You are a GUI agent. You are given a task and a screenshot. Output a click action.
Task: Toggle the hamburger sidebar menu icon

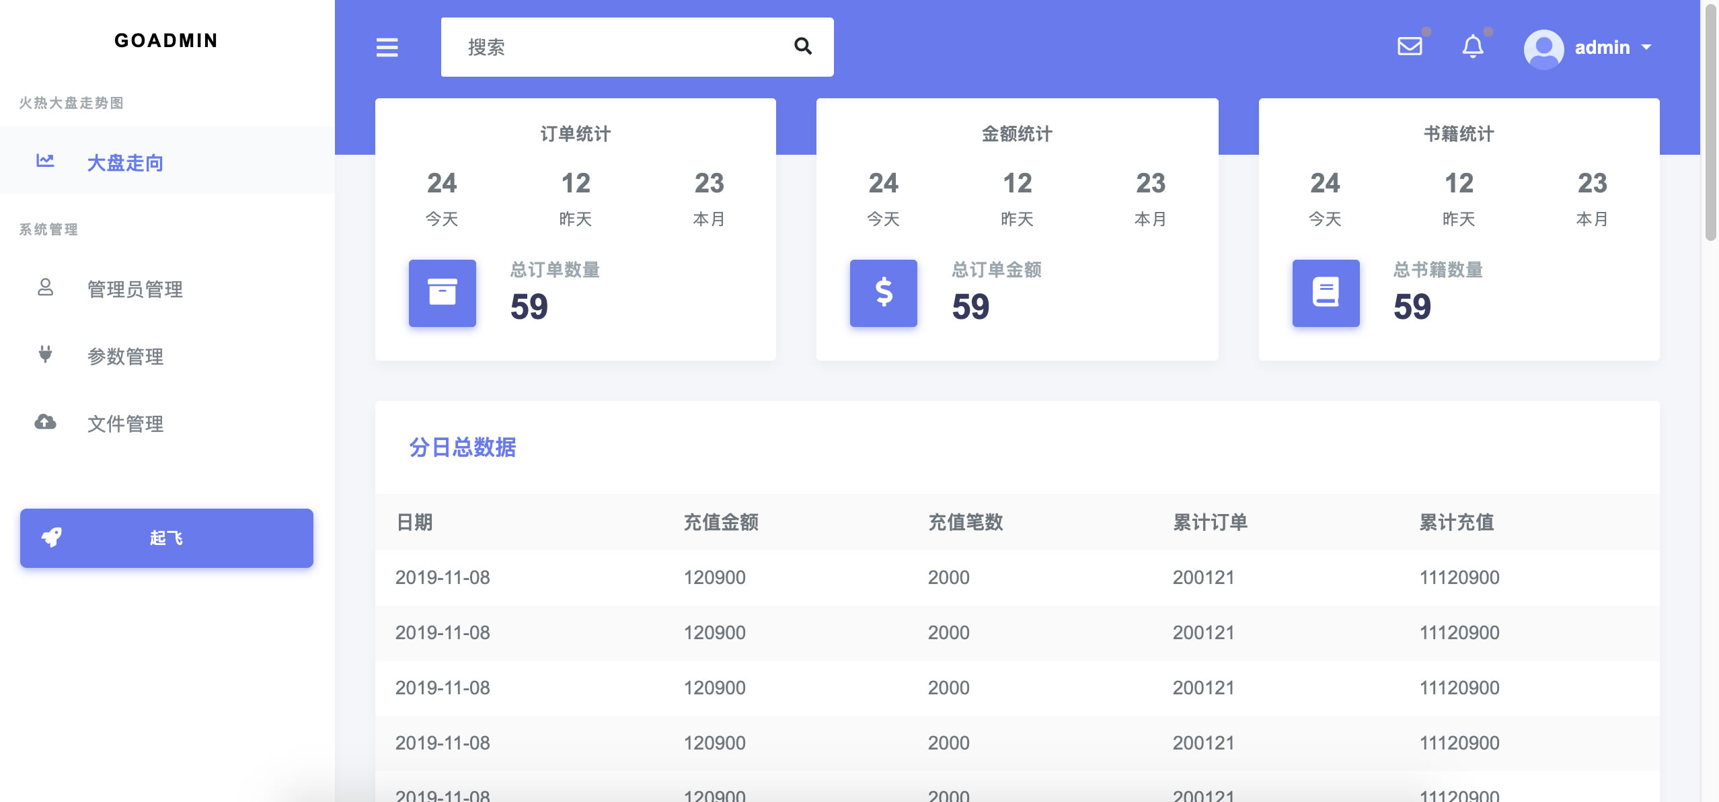pyautogui.click(x=387, y=47)
